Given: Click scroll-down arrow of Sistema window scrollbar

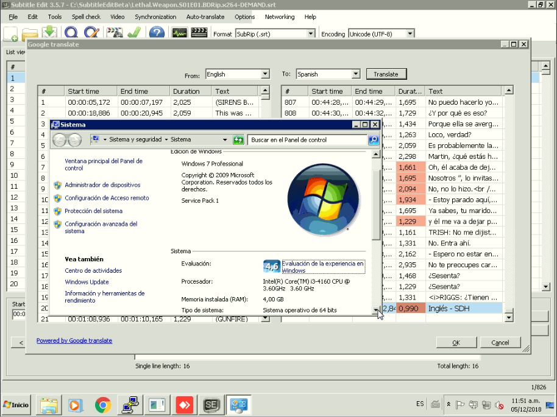Looking at the screenshot, I should 376,310.
